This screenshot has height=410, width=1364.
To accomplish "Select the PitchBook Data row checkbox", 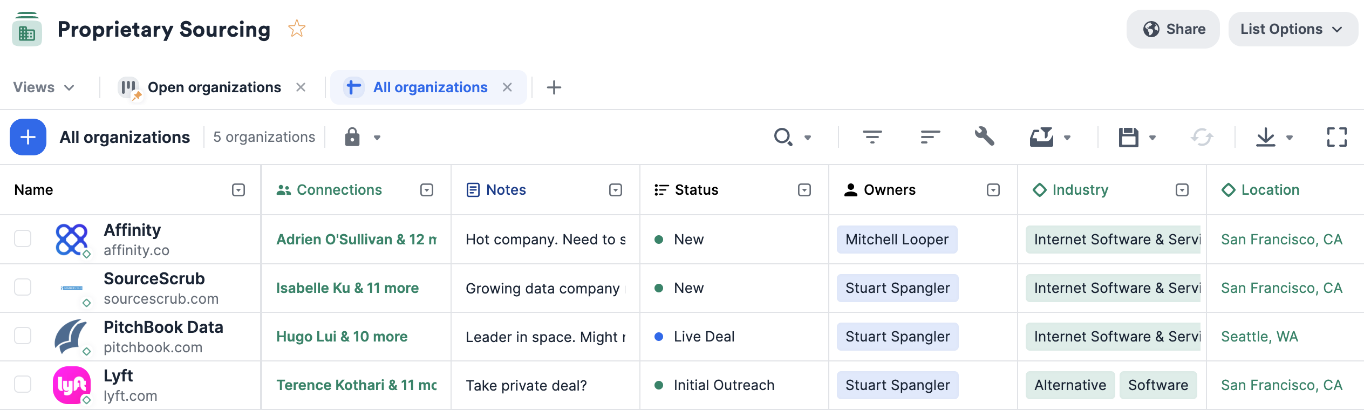I will [x=23, y=336].
